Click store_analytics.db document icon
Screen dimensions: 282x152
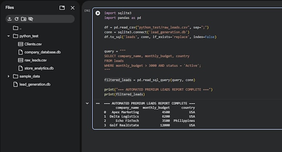(20, 68)
